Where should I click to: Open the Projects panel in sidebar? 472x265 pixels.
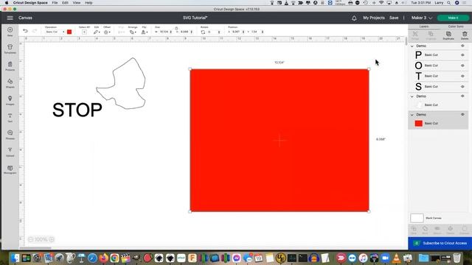click(10, 66)
